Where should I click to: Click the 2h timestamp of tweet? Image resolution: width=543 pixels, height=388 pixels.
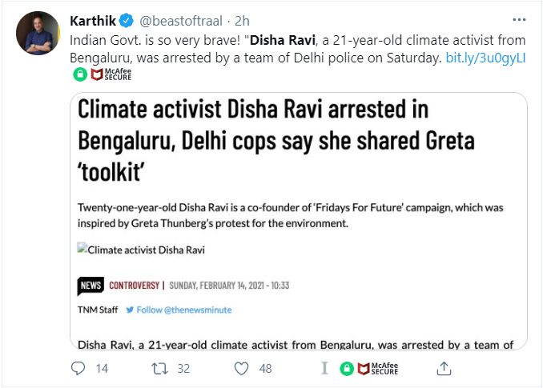(x=241, y=18)
